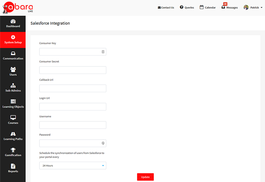Click the Abara LMS logo
Viewport: 265px width, 182px height.
point(18,8)
